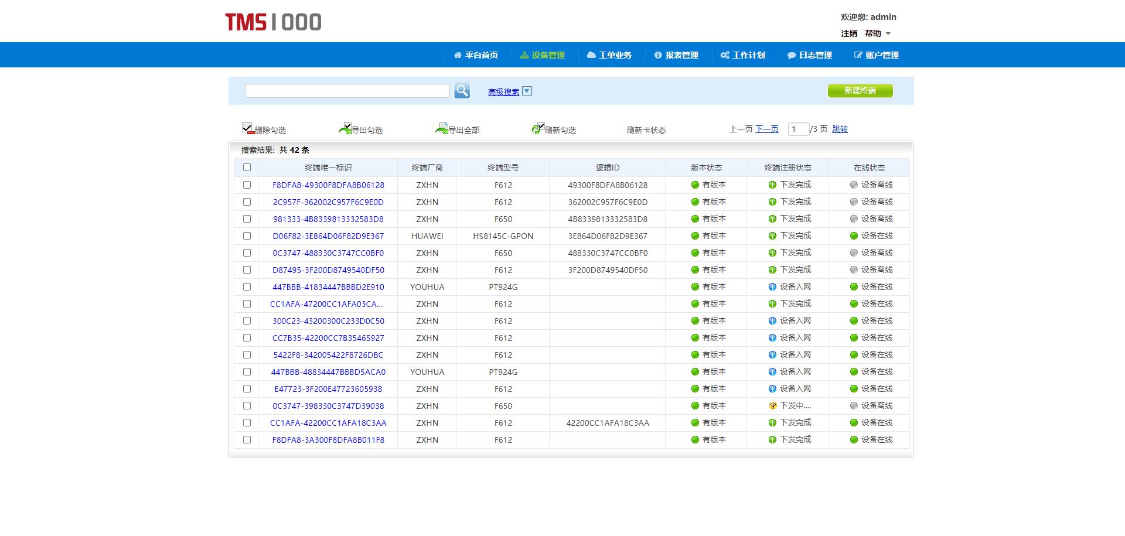Click online status icon for D06F82-3E864D06F82D9E367
The height and width of the screenshot is (536, 1125).
point(854,236)
